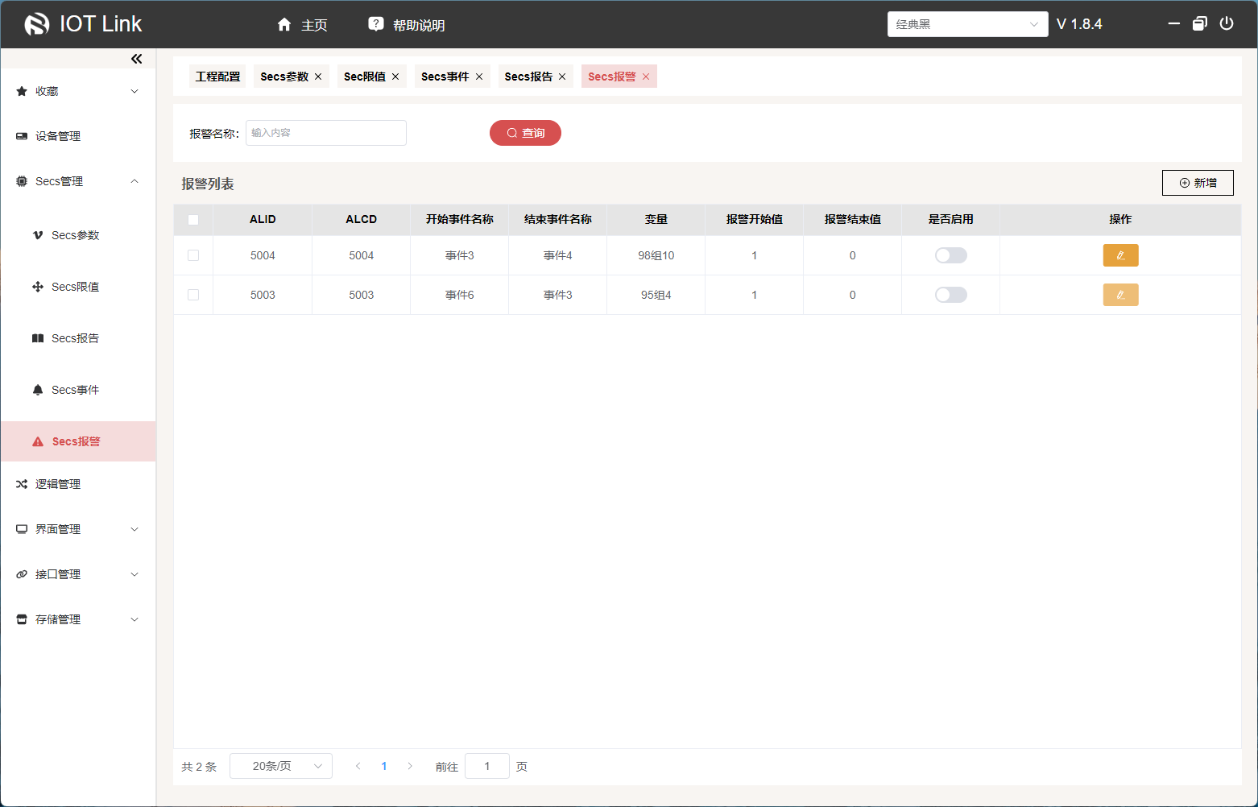Viewport: 1258px width, 807px height.
Task: Click the 98组10 variable cell
Action: coord(656,255)
